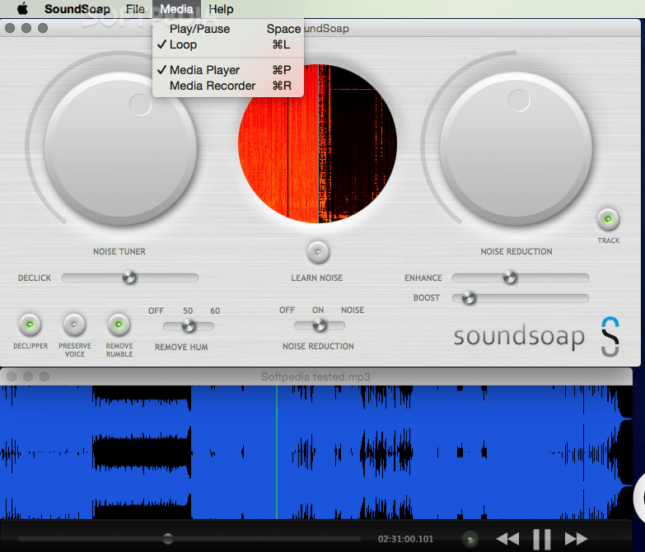Minimize the SoundSoap main window
The width and height of the screenshot is (645, 552).
pyautogui.click(x=26, y=28)
